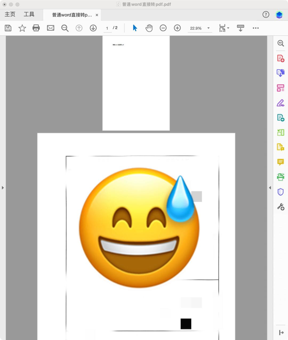The width and height of the screenshot is (288, 340).
Task: Open the pink Organize Pages tool
Action: (x=281, y=88)
